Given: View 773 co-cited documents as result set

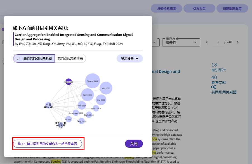Looking at the screenshot, I should point(48,144).
